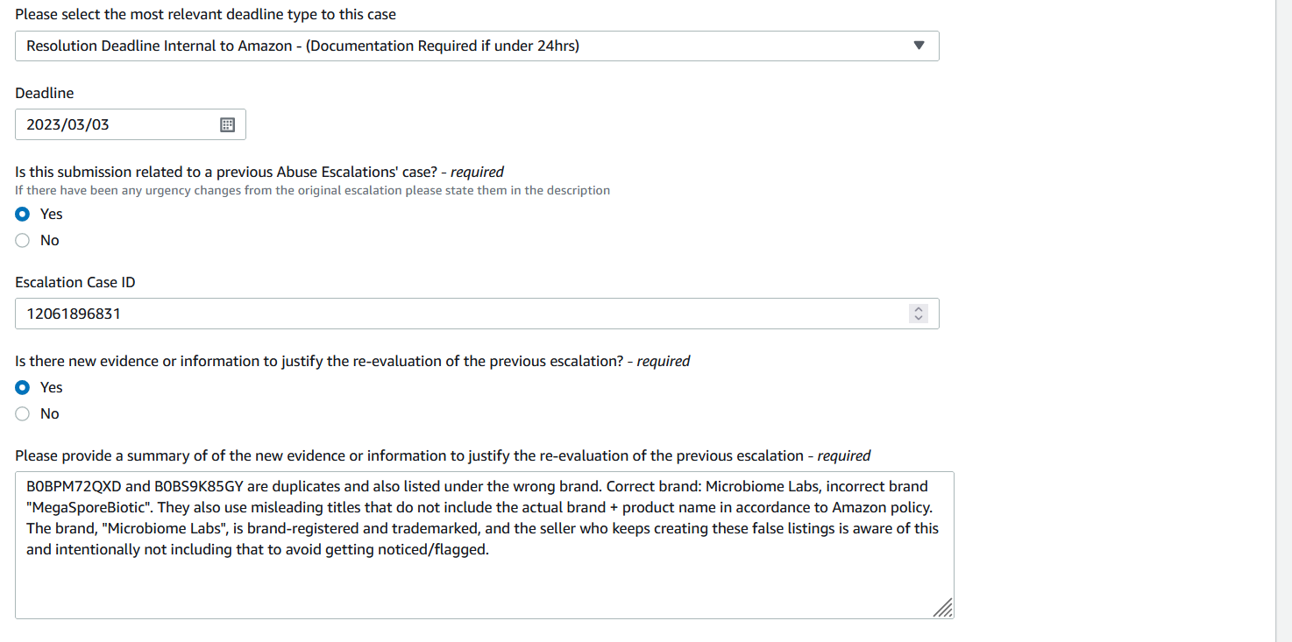The image size is (1292, 642).
Task: Open the calendar picker for Deadline
Action: click(x=227, y=124)
